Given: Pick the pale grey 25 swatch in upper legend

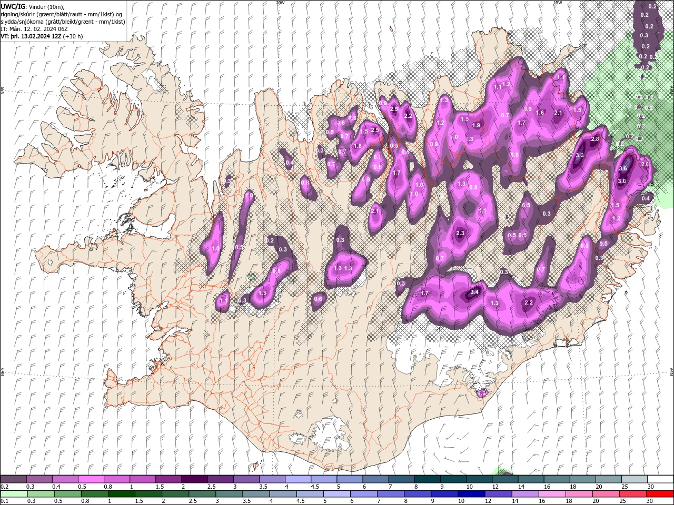Looking at the screenshot, I should tap(635, 479).
